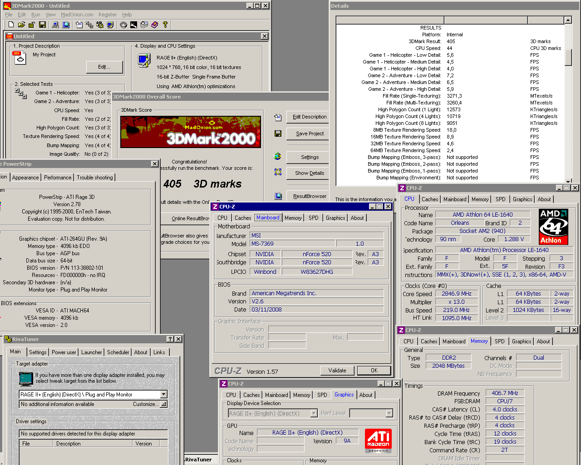Click the monitor icon in RivaTuner Target adapter
Image resolution: width=581 pixels, height=465 pixels.
(26, 378)
